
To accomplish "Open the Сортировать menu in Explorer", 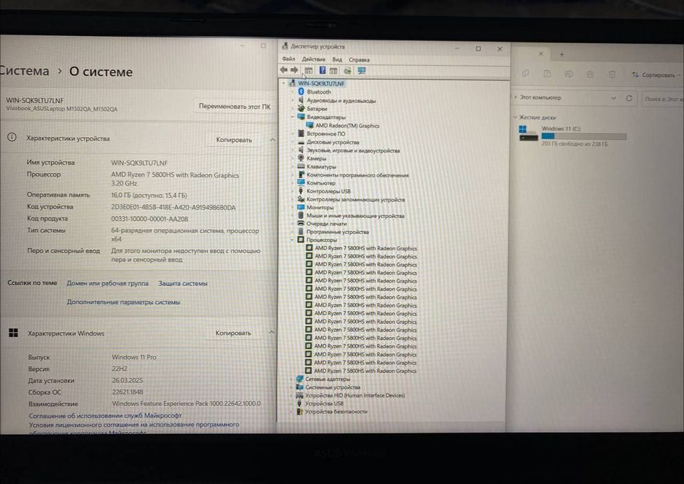I will (655, 75).
